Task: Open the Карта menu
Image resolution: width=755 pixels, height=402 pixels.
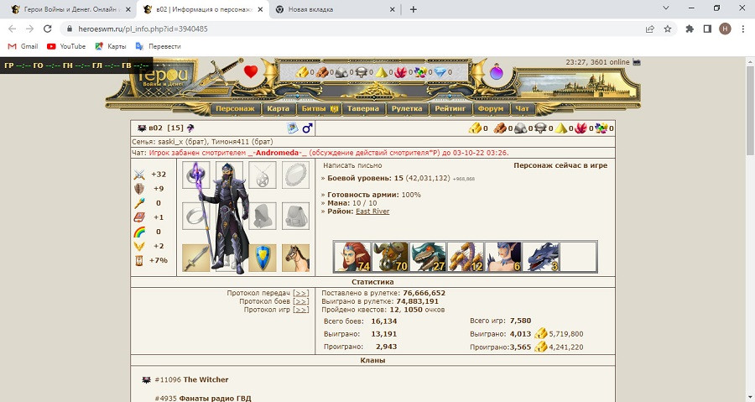Action: tap(279, 109)
